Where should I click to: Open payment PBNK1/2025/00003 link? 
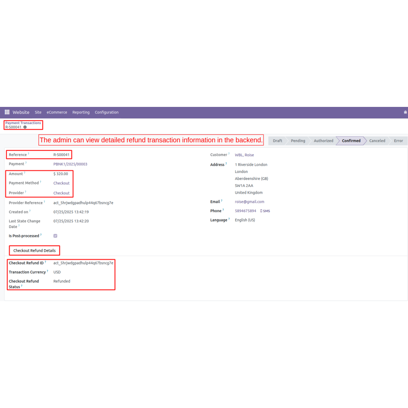pyautogui.click(x=70, y=164)
